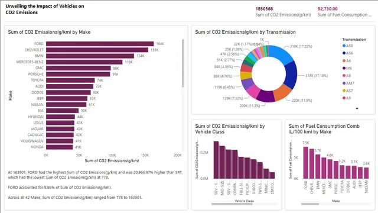Select the BMW bar in CO2 by Make
378x213 pixels.
pos(90,56)
